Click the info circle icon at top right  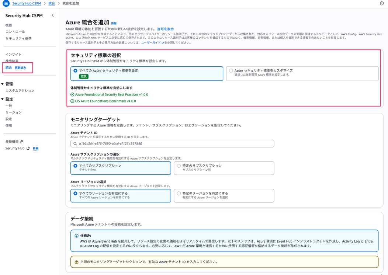(x=382, y=3)
